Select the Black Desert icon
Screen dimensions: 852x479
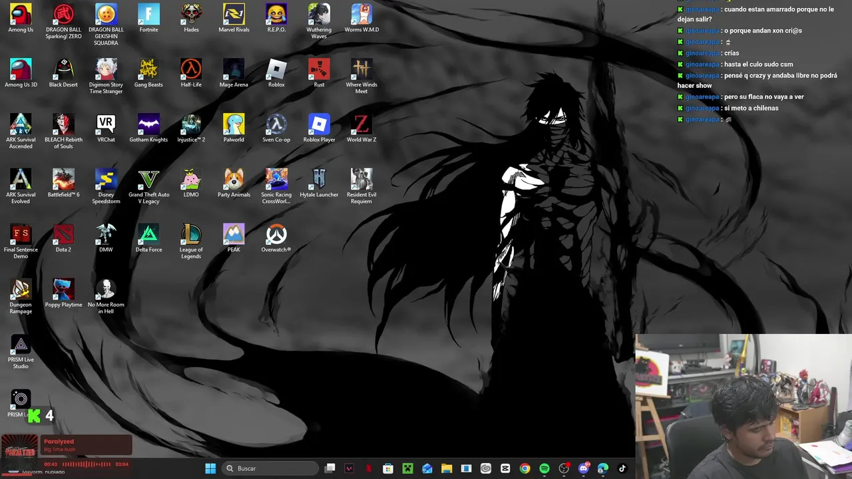[x=63, y=73]
